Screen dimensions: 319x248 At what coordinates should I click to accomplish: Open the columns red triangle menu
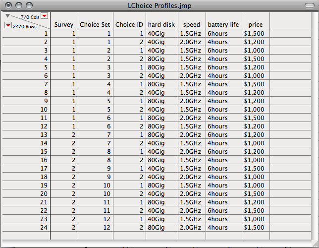click(45, 16)
